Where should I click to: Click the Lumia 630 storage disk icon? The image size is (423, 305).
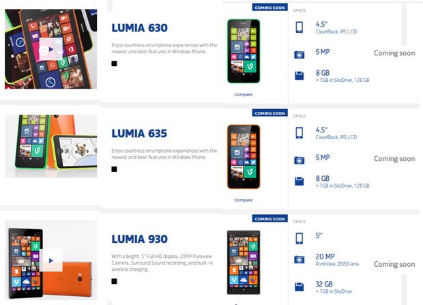pos(300,76)
